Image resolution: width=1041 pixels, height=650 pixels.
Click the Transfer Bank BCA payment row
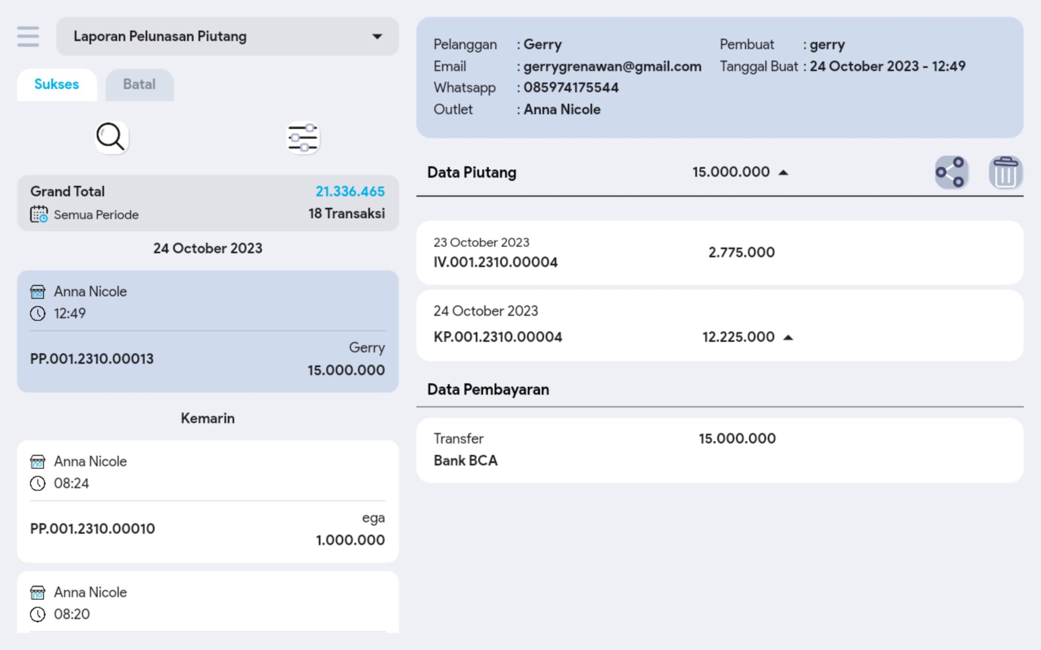click(719, 450)
